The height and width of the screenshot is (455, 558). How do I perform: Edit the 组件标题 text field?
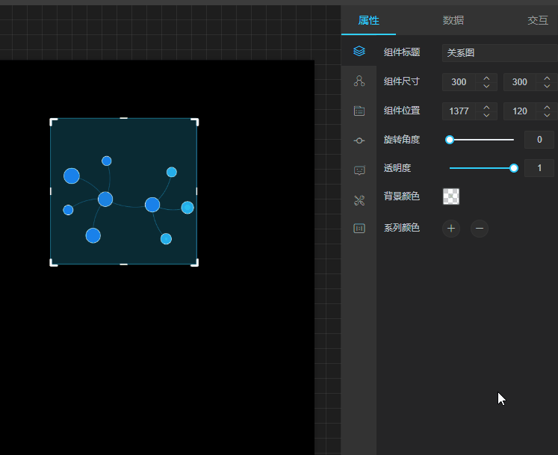point(500,53)
